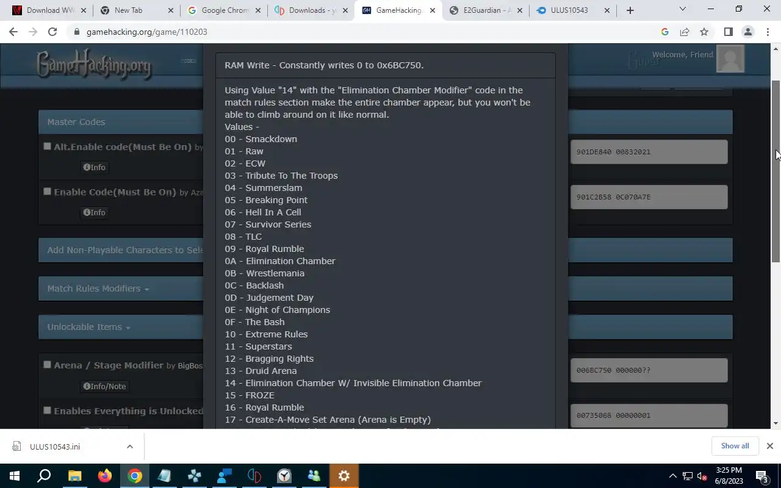Image resolution: width=781 pixels, height=488 pixels.
Task: Click the guest user avatar
Action: coord(730,59)
